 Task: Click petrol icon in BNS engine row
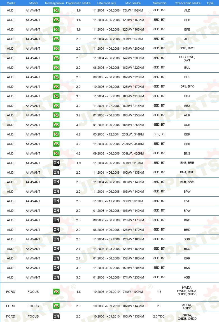[x=56, y=153]
